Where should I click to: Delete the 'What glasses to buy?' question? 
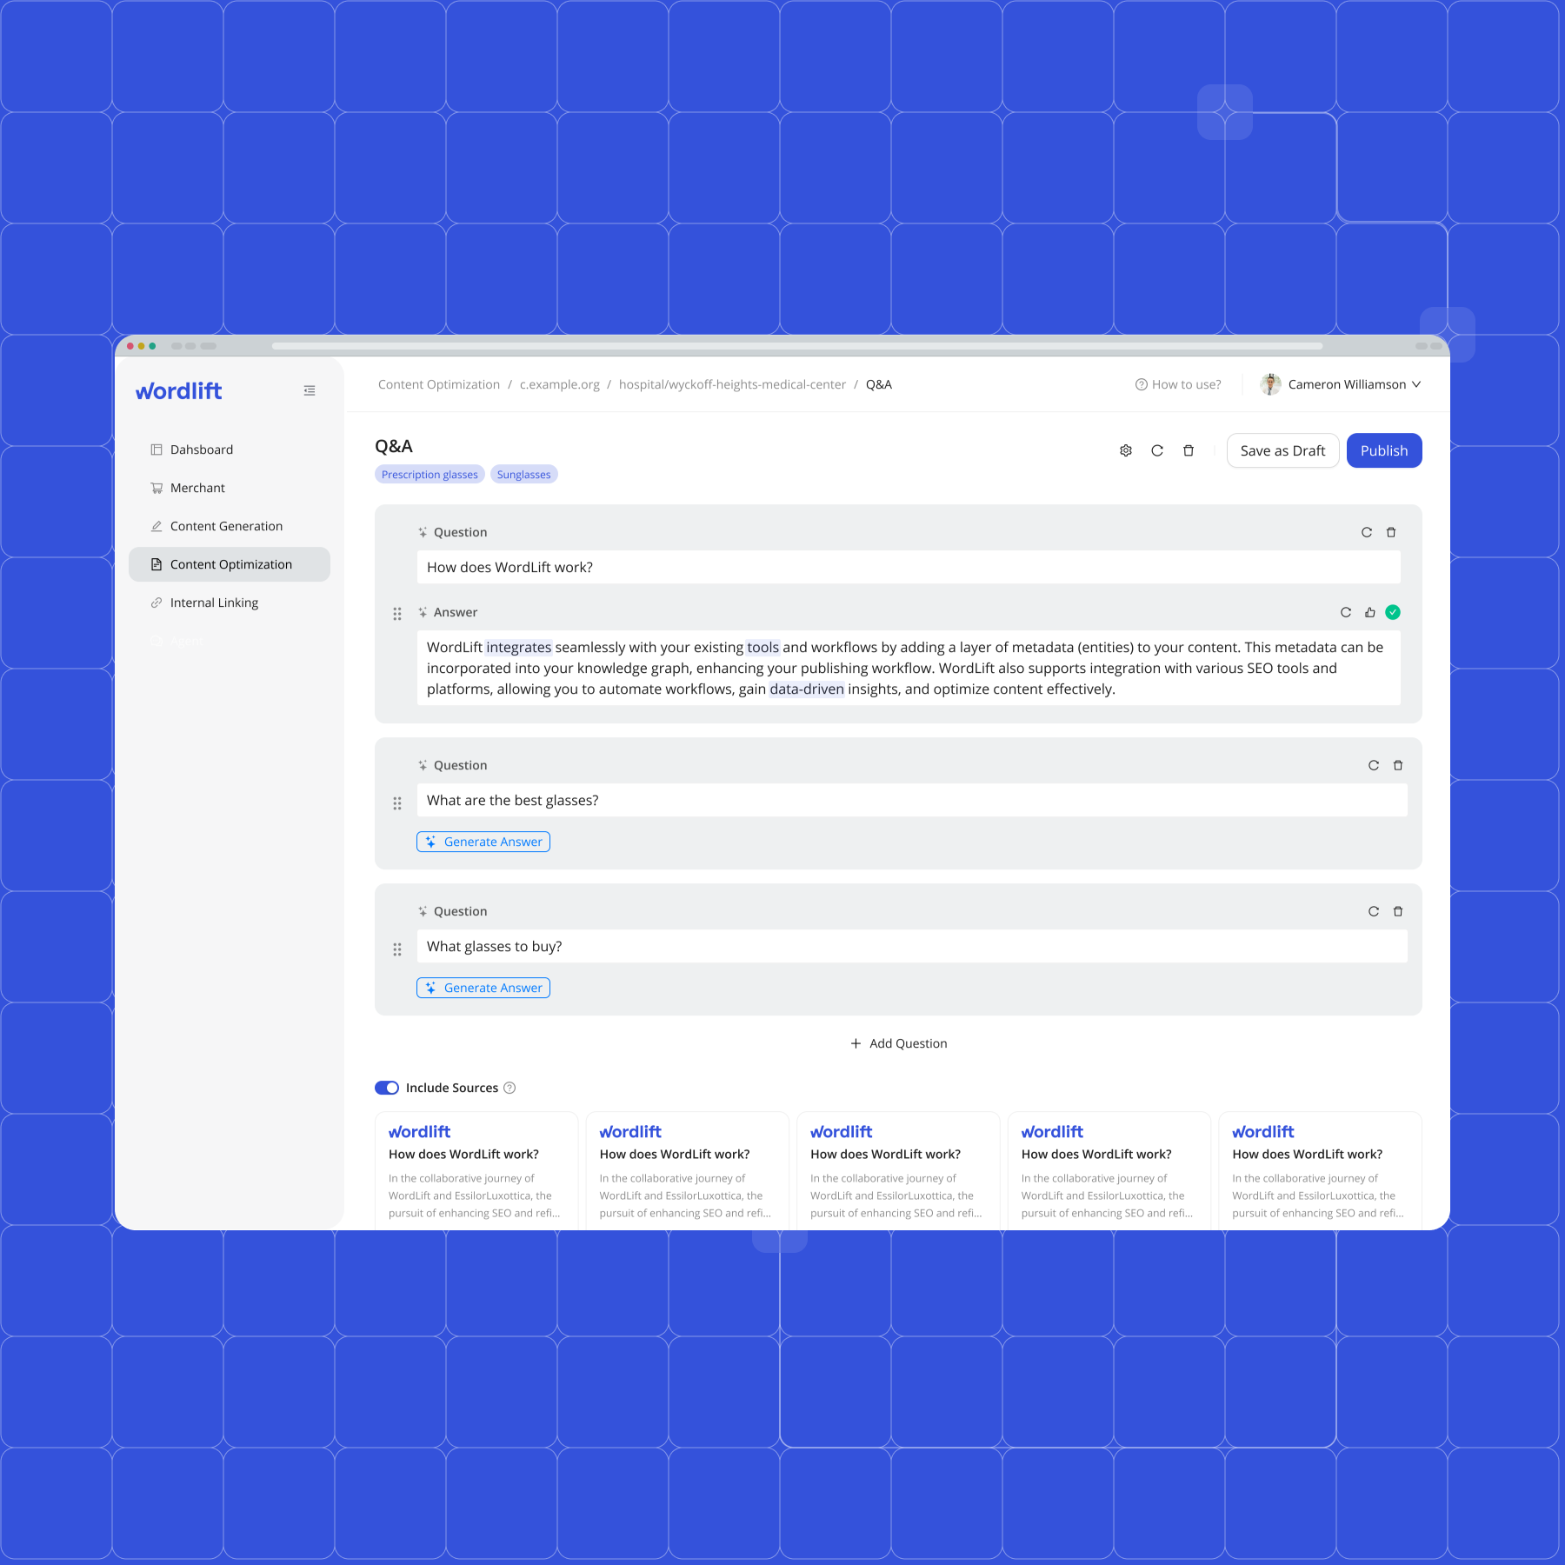click(1397, 911)
